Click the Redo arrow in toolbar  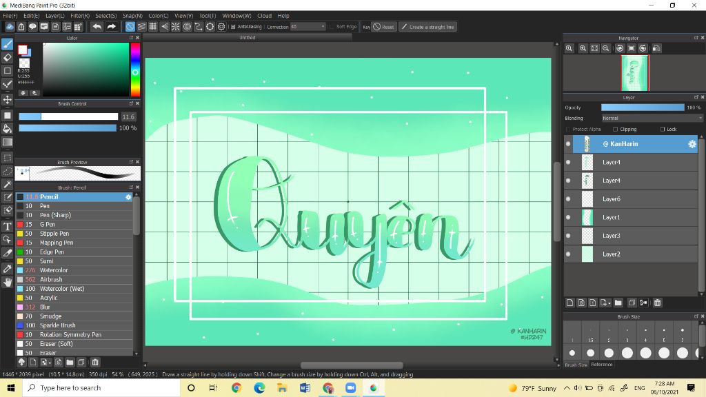pyautogui.click(x=111, y=27)
